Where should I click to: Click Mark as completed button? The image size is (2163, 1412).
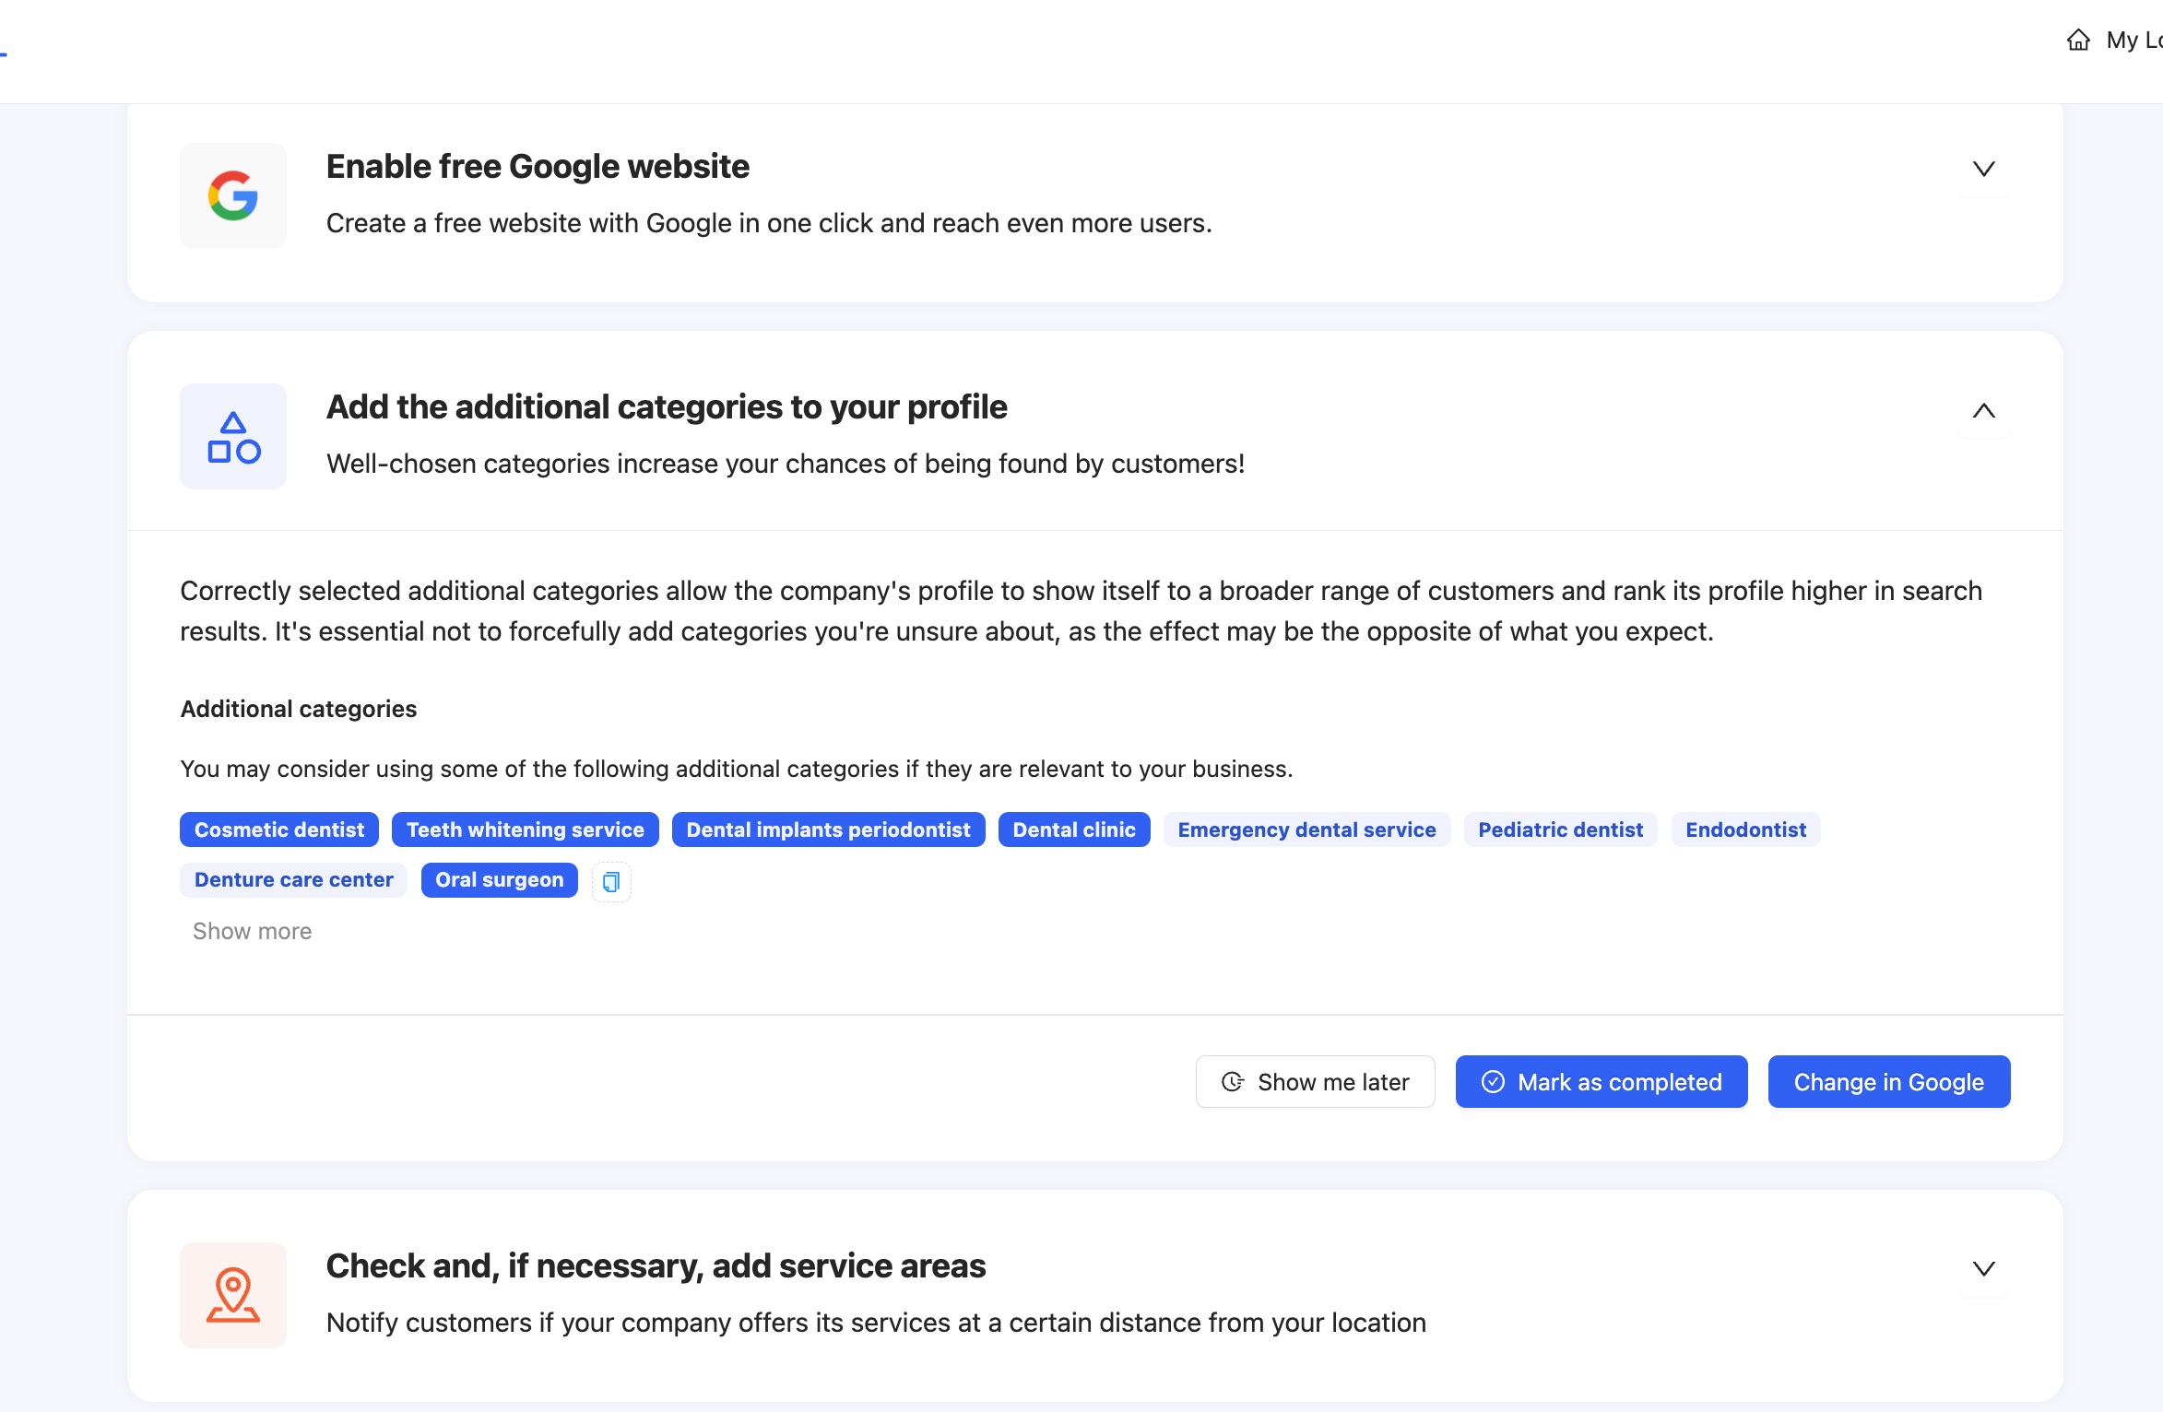click(1601, 1081)
